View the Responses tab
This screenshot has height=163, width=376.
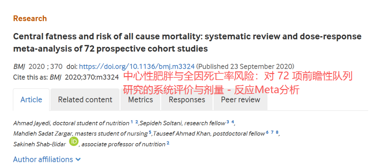[187, 99]
